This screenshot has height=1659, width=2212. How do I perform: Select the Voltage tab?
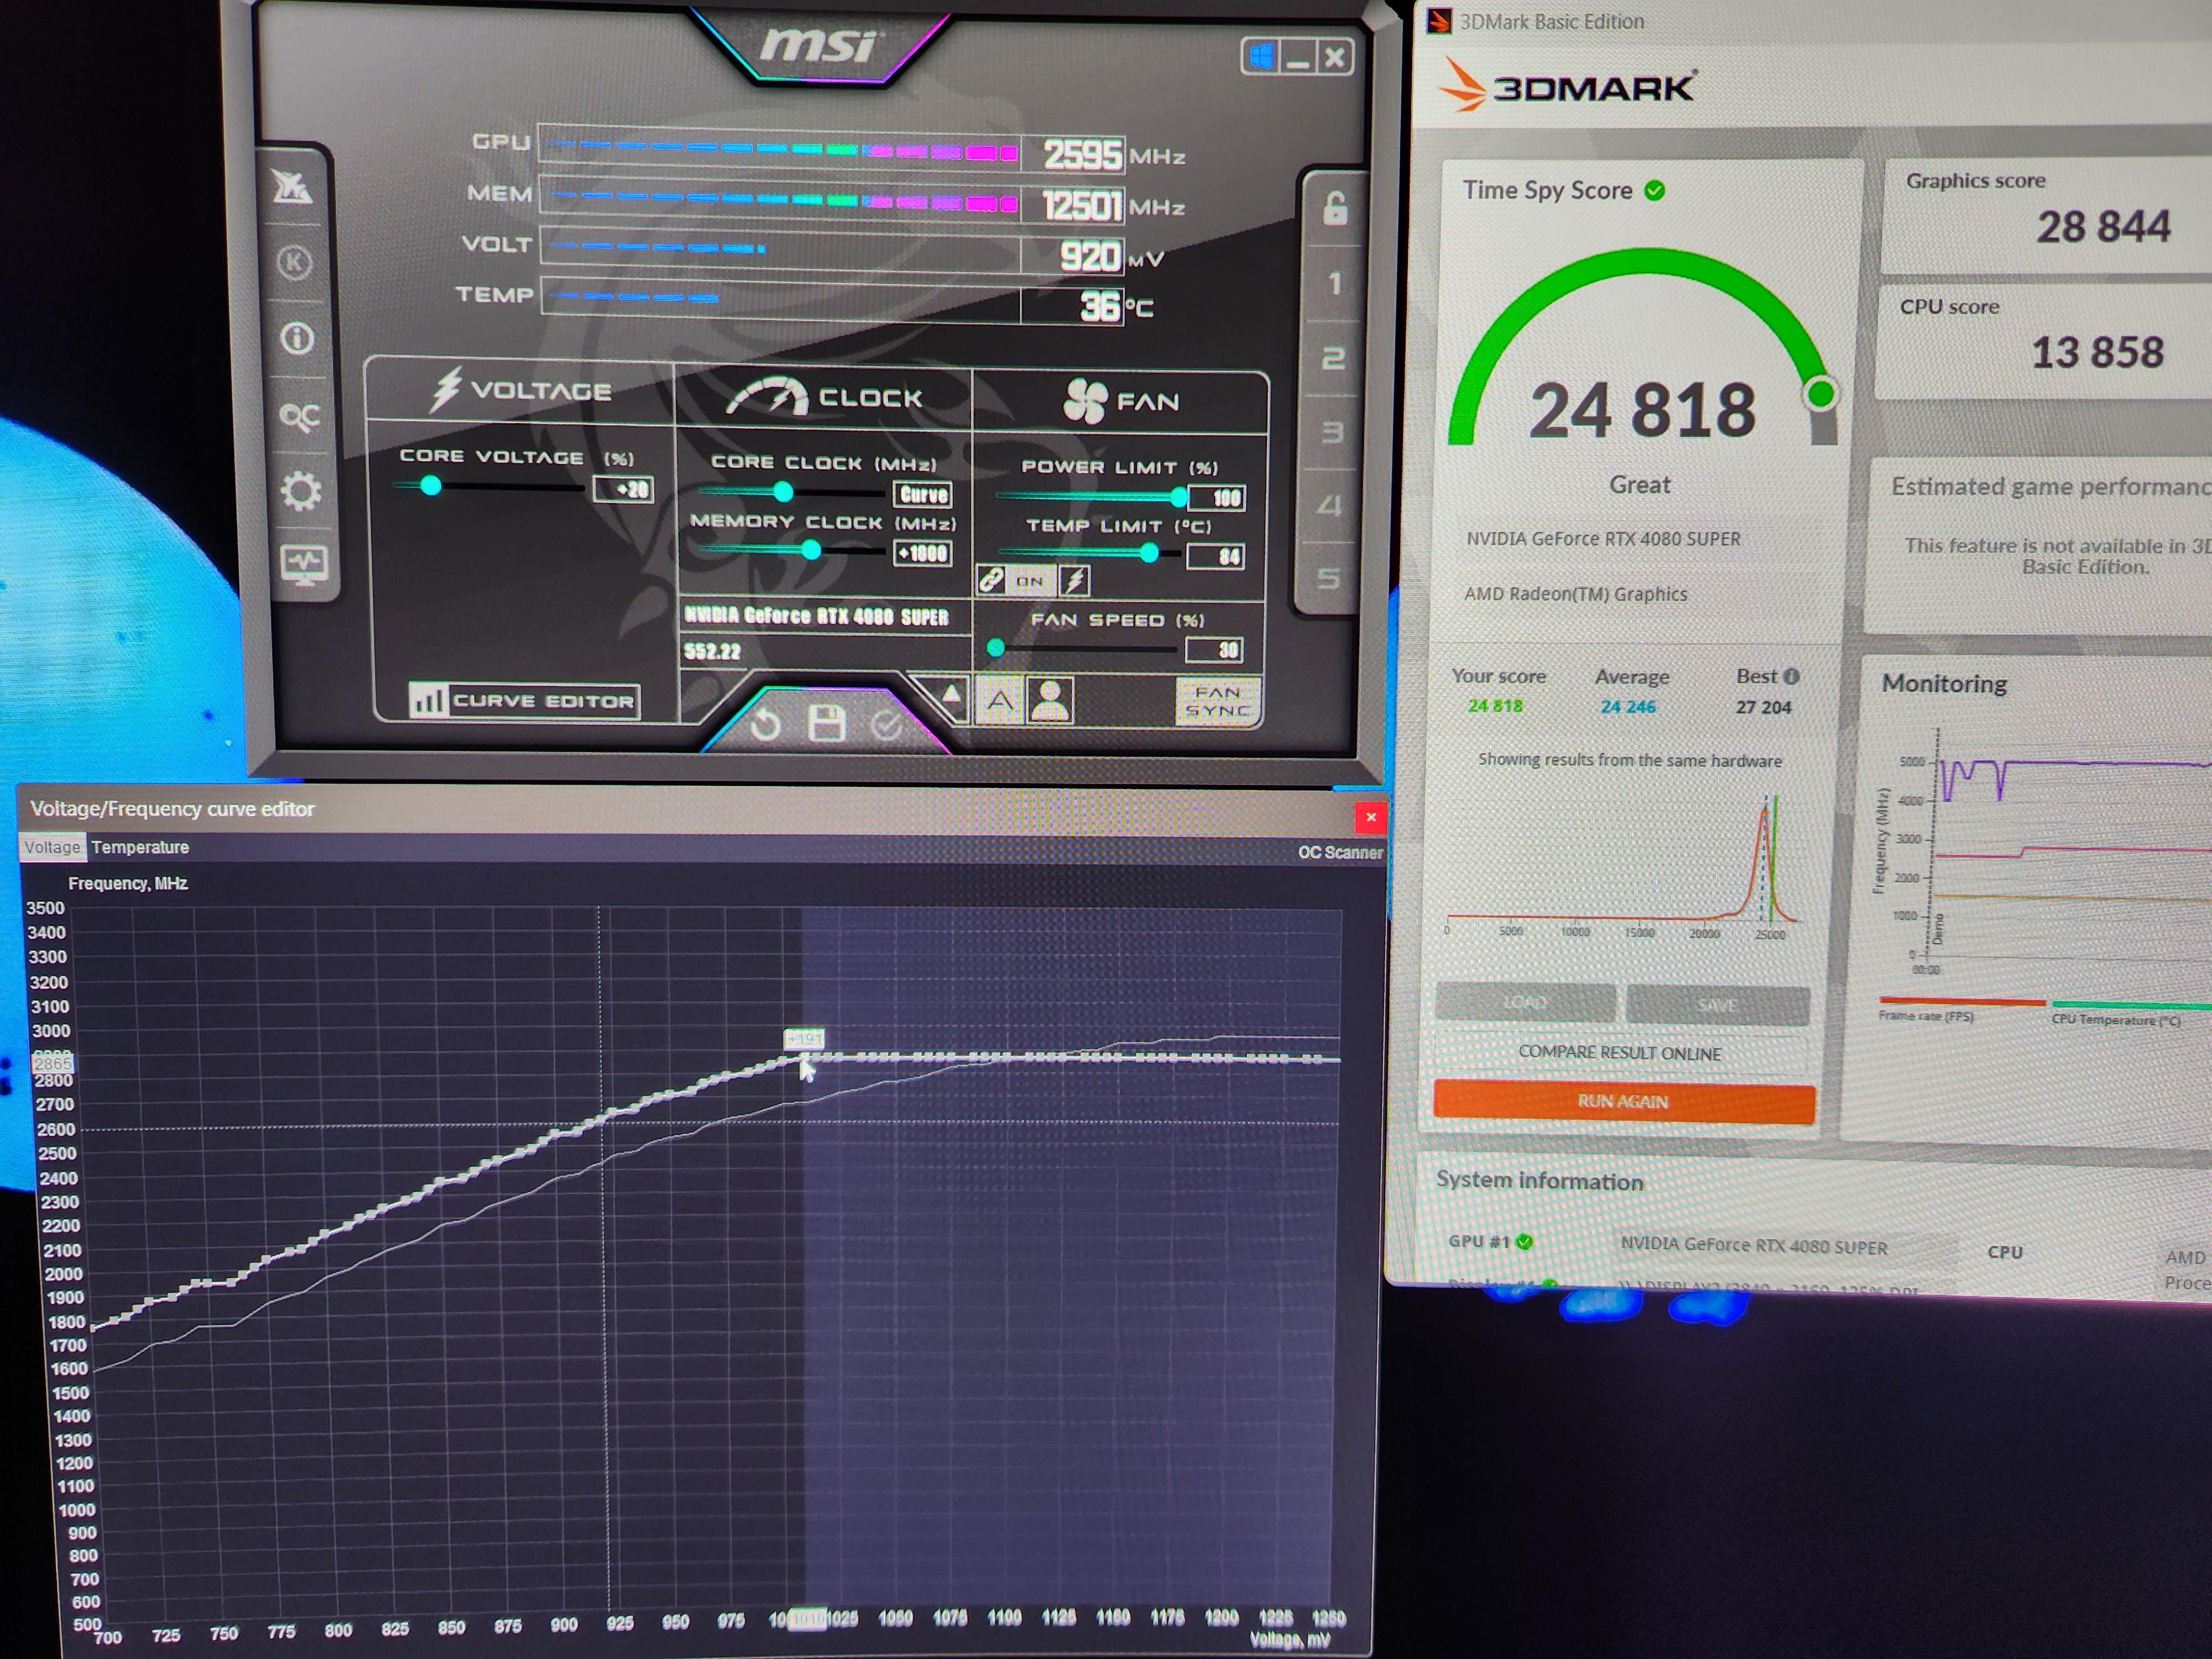(x=52, y=847)
